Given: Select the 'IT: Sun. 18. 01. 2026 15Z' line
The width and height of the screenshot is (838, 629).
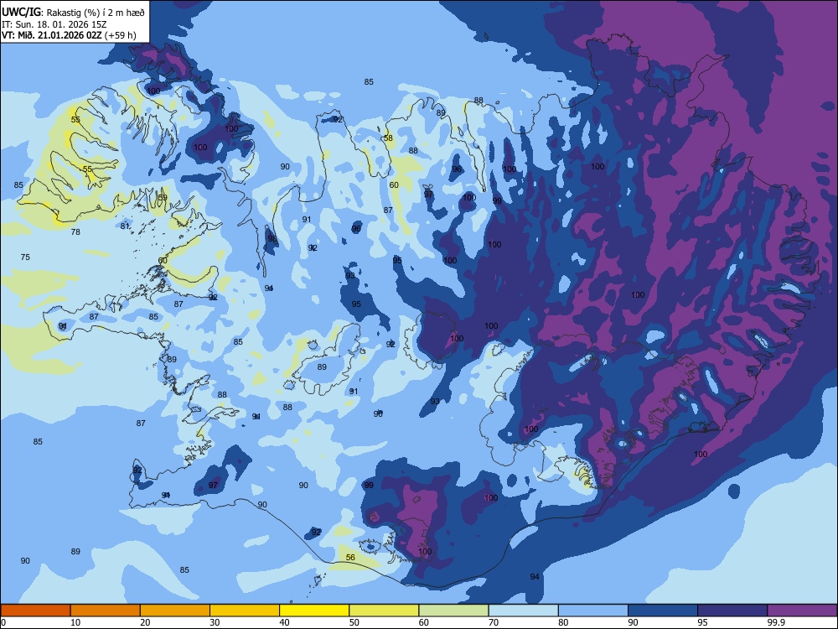Looking at the screenshot, I should click(54, 24).
